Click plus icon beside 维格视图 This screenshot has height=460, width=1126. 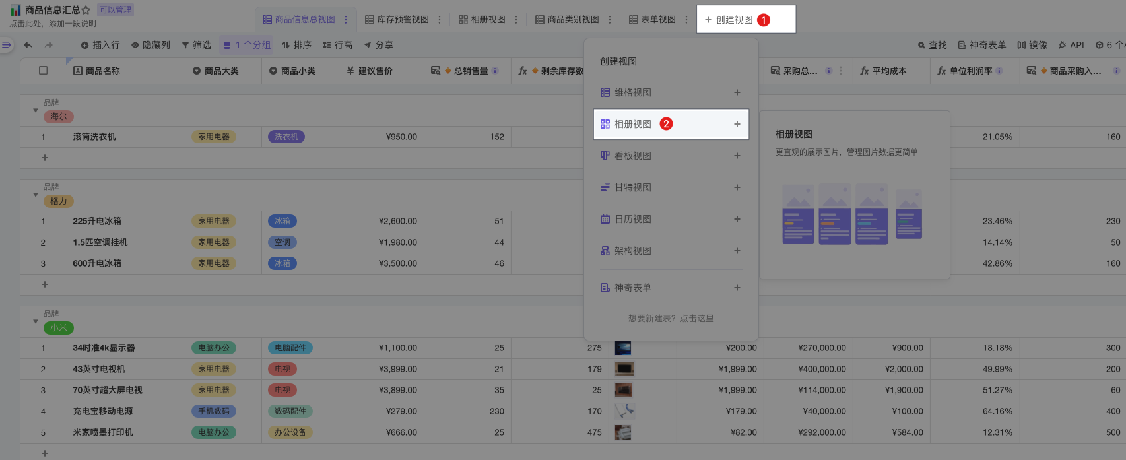737,92
